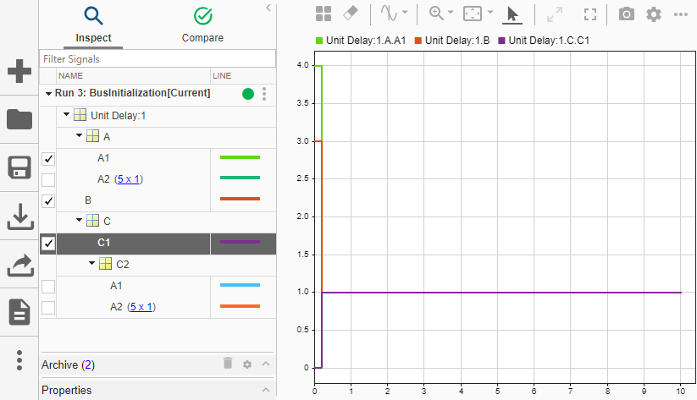Open plot preferences gear icon
Image resolution: width=697 pixels, height=400 pixels.
(654, 14)
